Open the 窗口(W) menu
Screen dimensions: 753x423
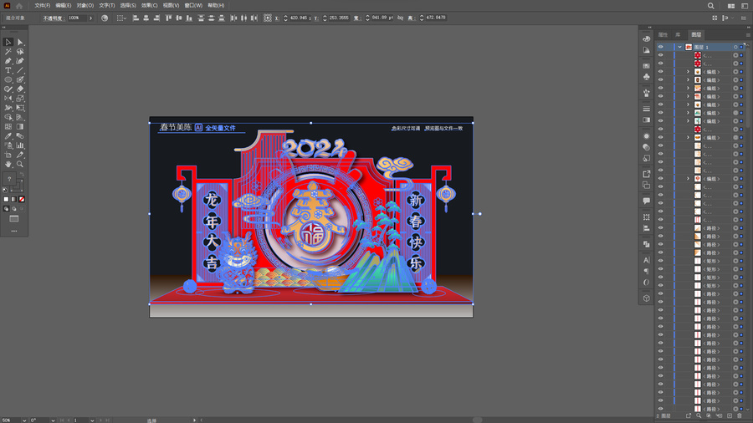193,6
